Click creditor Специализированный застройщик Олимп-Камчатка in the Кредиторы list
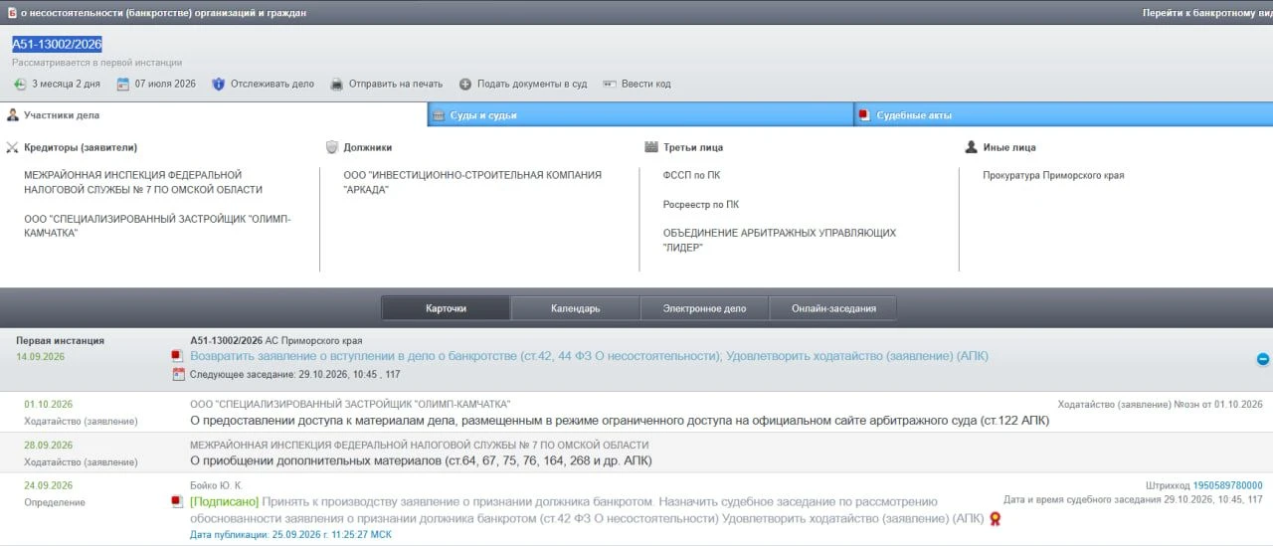This screenshot has height=546, width=1273. [x=157, y=226]
